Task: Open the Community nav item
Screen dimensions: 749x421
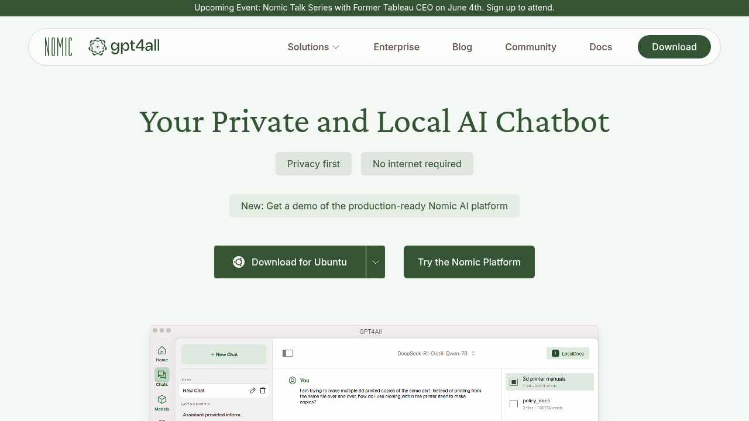Action: [530, 47]
